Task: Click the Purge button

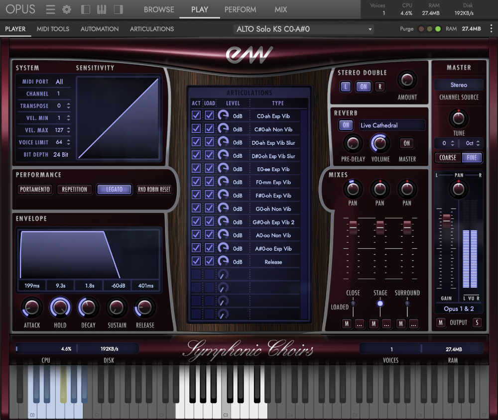Action: point(406,29)
